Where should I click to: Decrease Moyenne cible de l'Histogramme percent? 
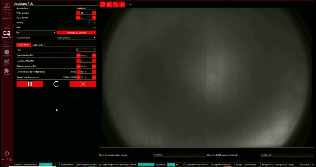click(78, 72)
